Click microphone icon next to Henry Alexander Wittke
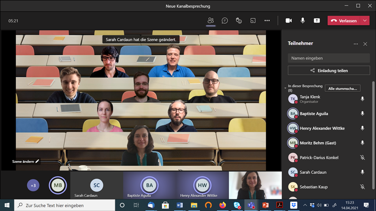The width and height of the screenshot is (376, 211). point(363,128)
